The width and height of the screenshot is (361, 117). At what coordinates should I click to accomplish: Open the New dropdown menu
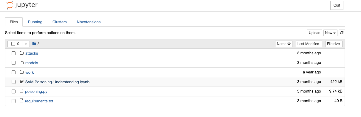(330, 33)
